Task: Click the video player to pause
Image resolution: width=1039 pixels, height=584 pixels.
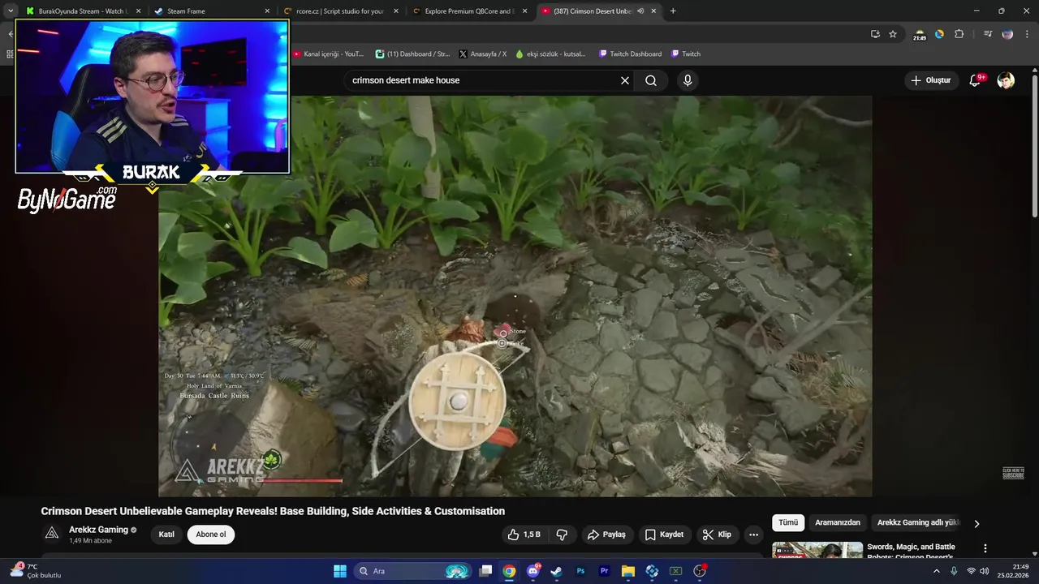Action: click(515, 296)
